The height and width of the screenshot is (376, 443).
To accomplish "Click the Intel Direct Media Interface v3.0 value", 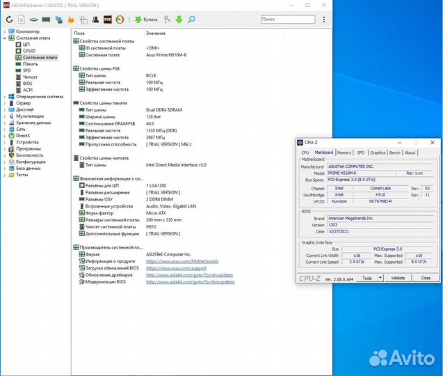I will (x=176, y=165).
